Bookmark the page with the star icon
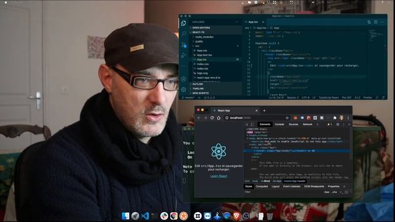The width and height of the screenshot is (395, 222). [x=287, y=118]
